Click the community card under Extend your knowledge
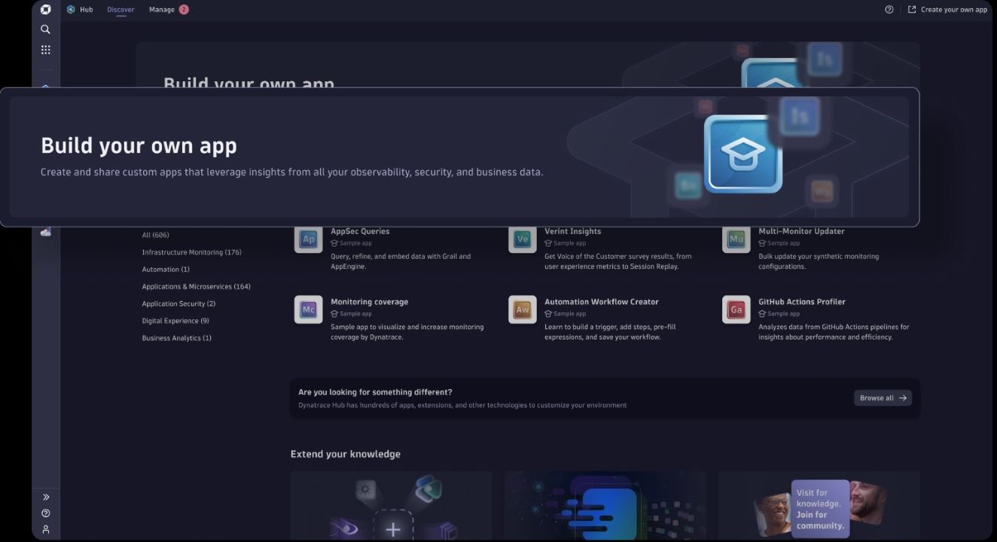Screen dimensions: 997x542 pos(819,506)
